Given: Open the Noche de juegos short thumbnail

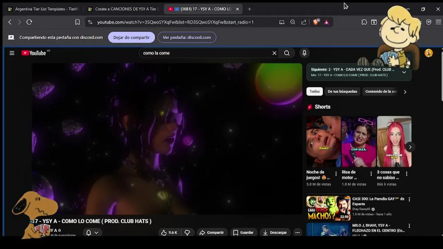Looking at the screenshot, I should point(324,141).
